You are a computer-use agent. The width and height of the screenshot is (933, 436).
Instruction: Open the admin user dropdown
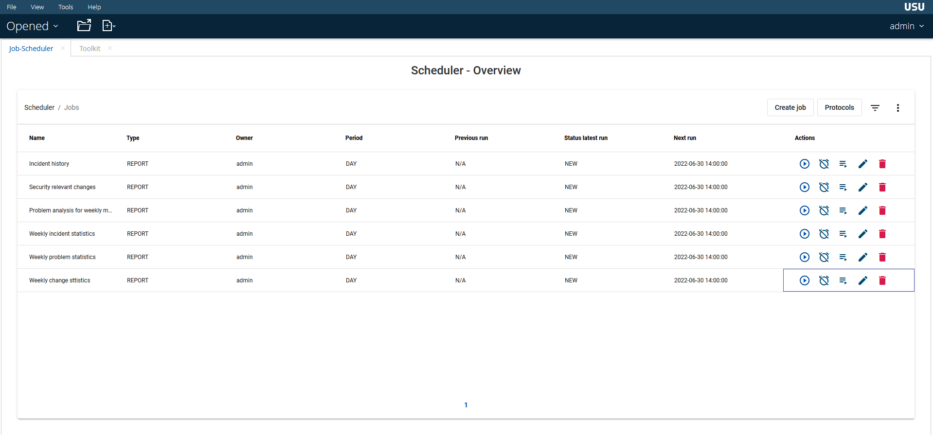tap(907, 26)
